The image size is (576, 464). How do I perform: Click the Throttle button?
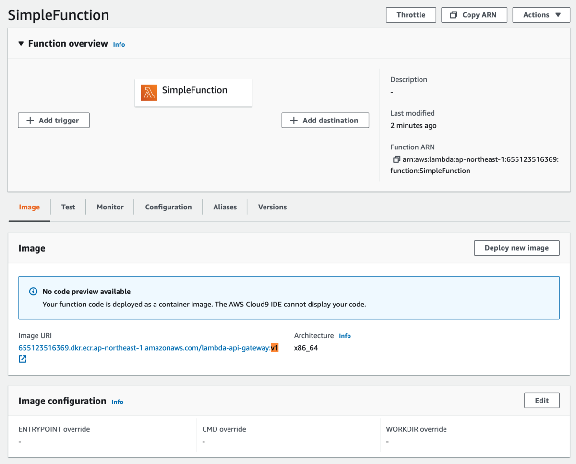(411, 15)
